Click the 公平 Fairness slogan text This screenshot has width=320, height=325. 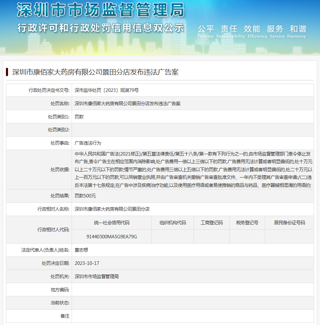click(206, 31)
